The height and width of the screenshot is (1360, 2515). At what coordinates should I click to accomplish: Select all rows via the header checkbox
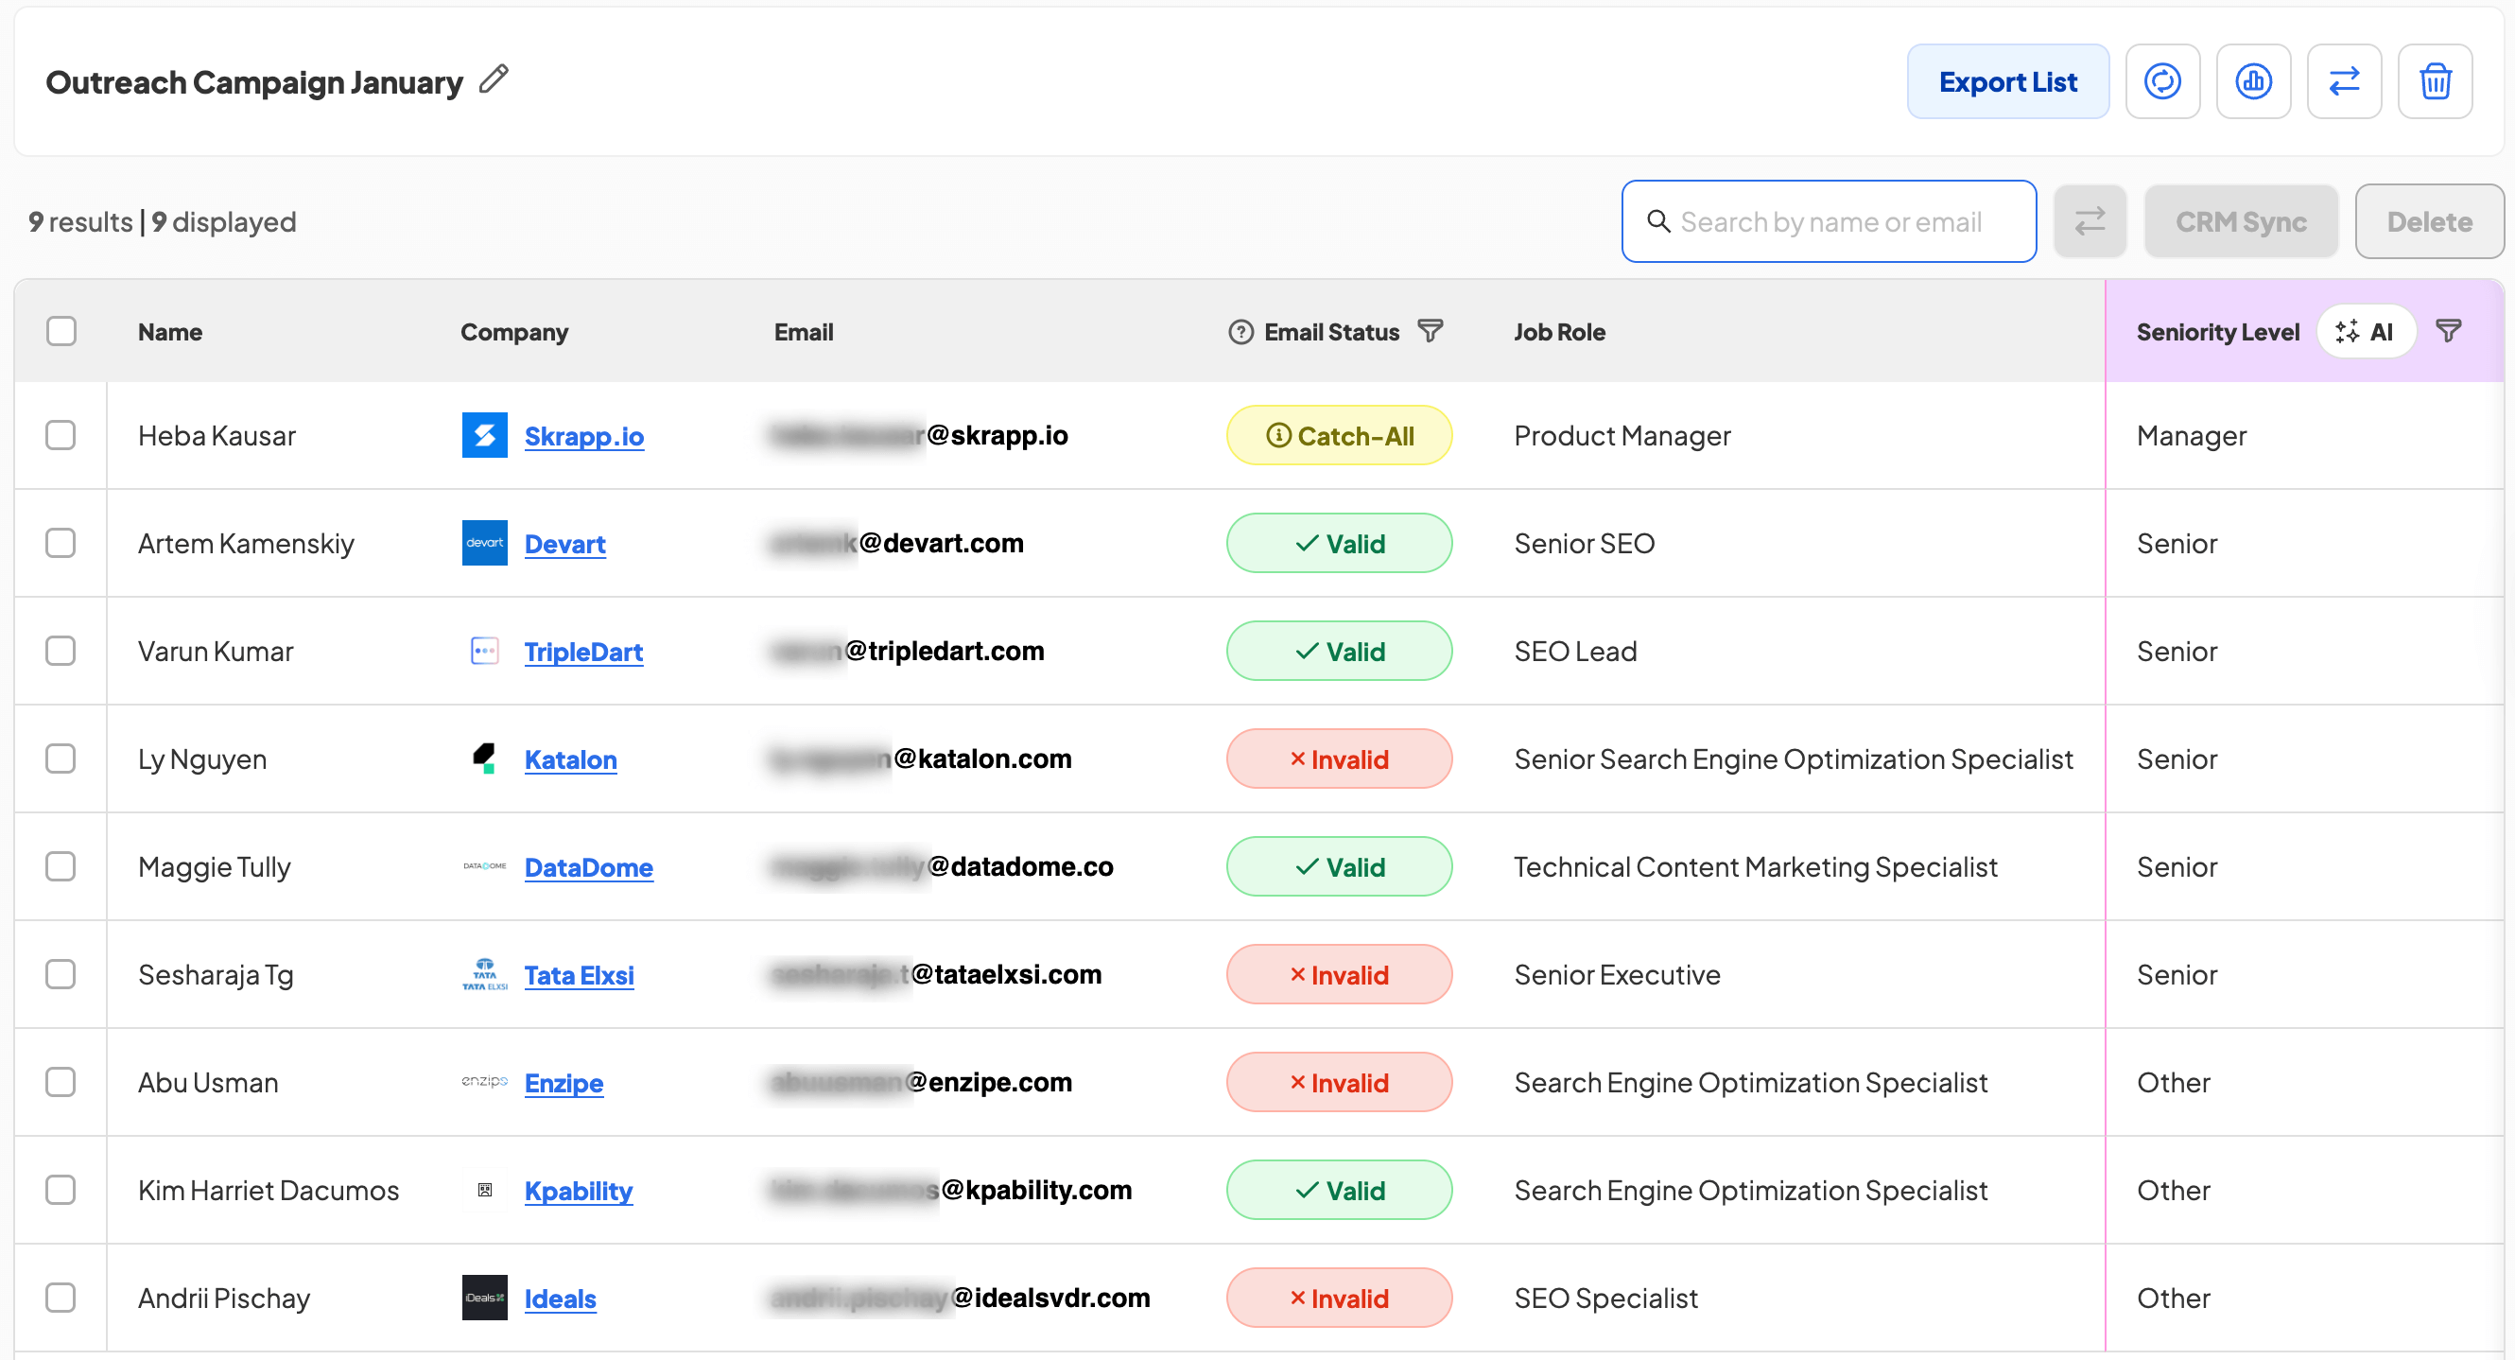pos(61,331)
